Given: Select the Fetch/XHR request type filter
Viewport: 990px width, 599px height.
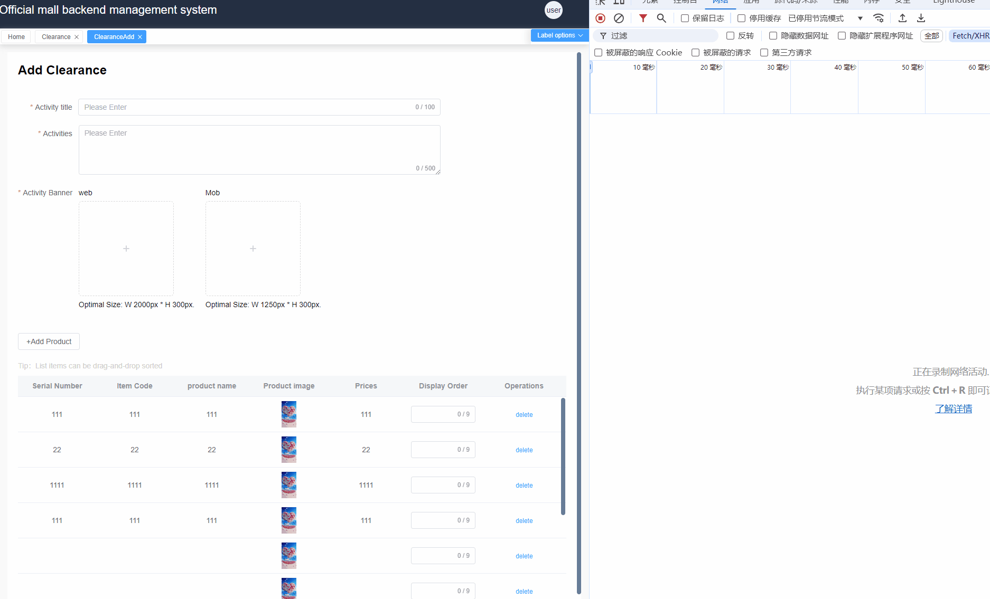Looking at the screenshot, I should 970,36.
